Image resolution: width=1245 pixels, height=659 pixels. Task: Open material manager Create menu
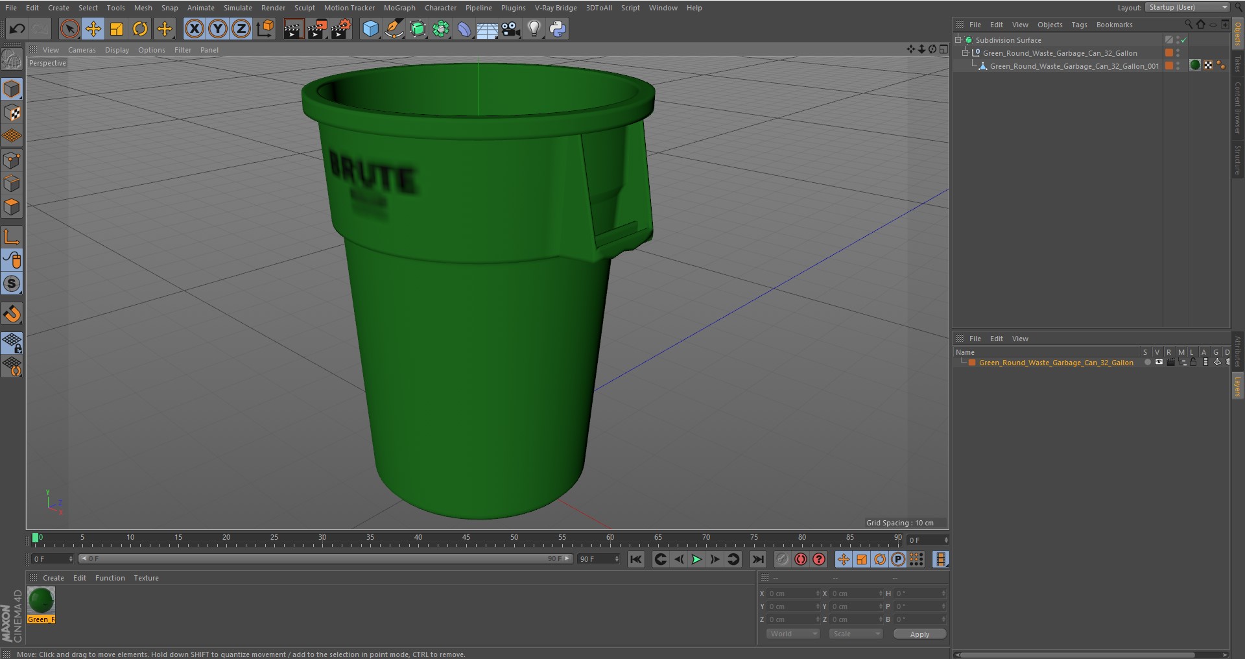53,578
